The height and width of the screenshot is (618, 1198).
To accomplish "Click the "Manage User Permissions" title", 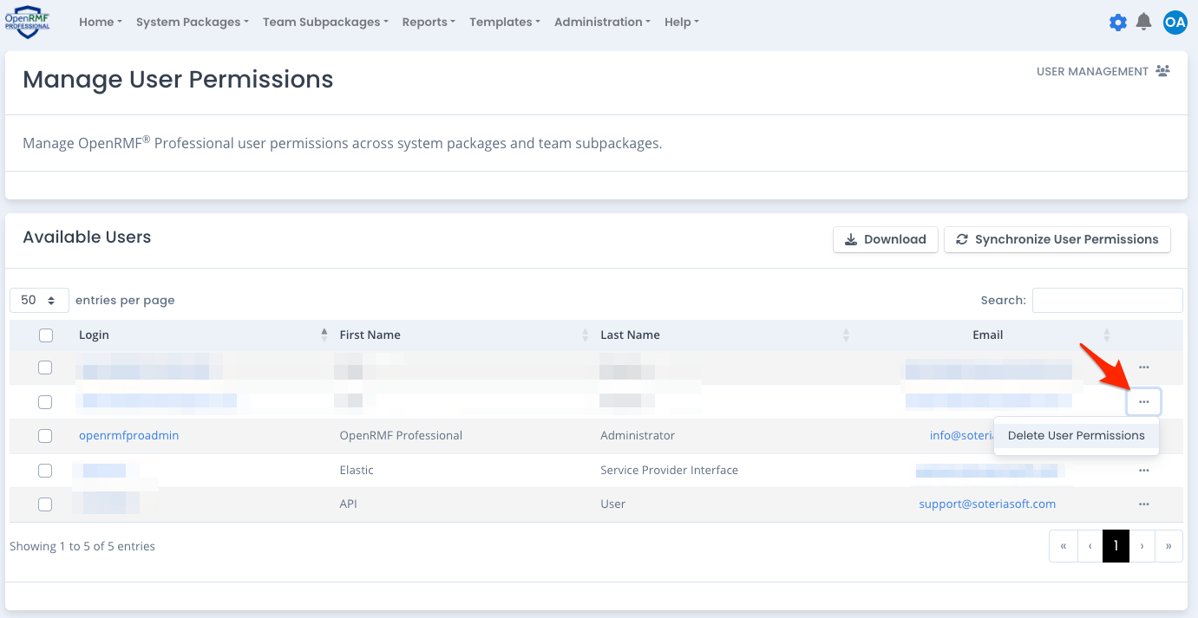I will (x=178, y=79).
